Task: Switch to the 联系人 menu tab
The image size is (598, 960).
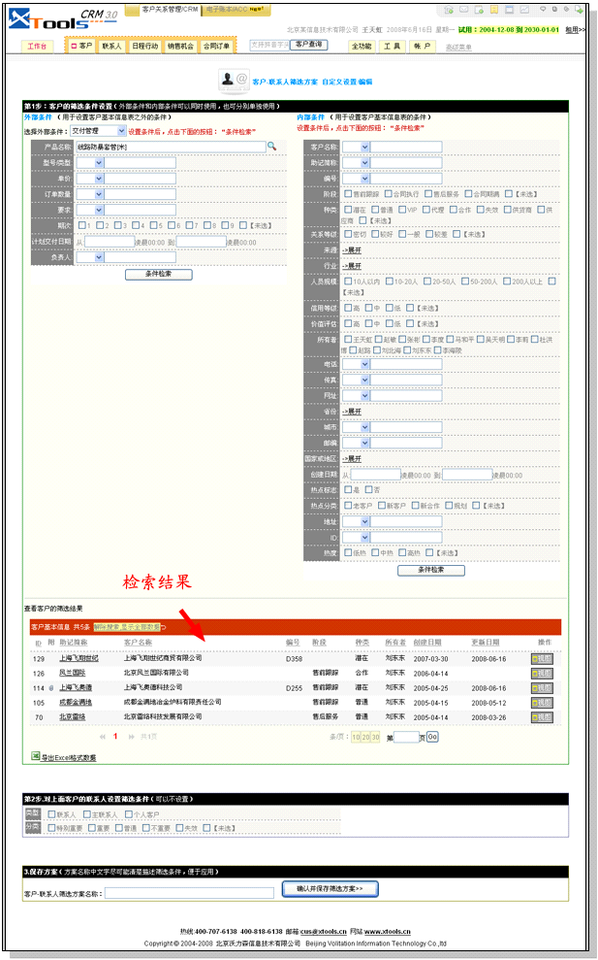Action: 111,46
